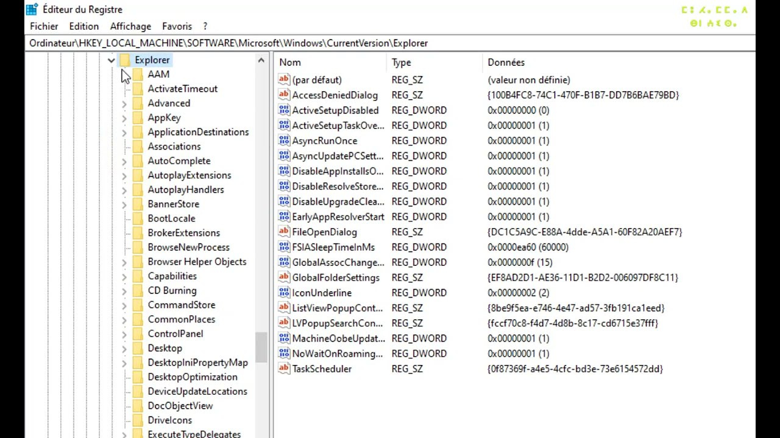
Task: Expand the CD Burning key
Action: (124, 291)
